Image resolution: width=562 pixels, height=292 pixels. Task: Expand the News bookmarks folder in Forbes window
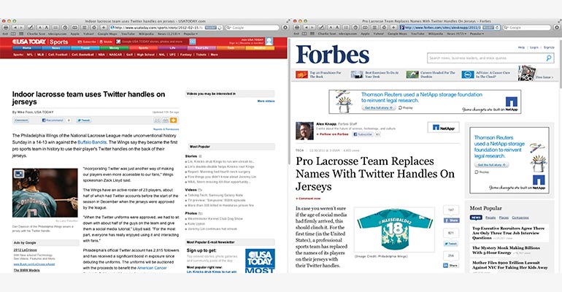[x=453, y=34]
